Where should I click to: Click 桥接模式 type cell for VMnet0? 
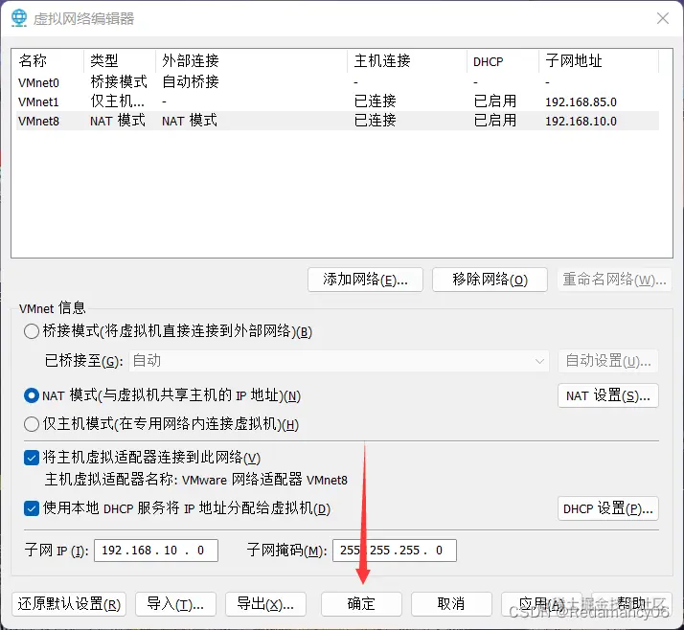(119, 82)
